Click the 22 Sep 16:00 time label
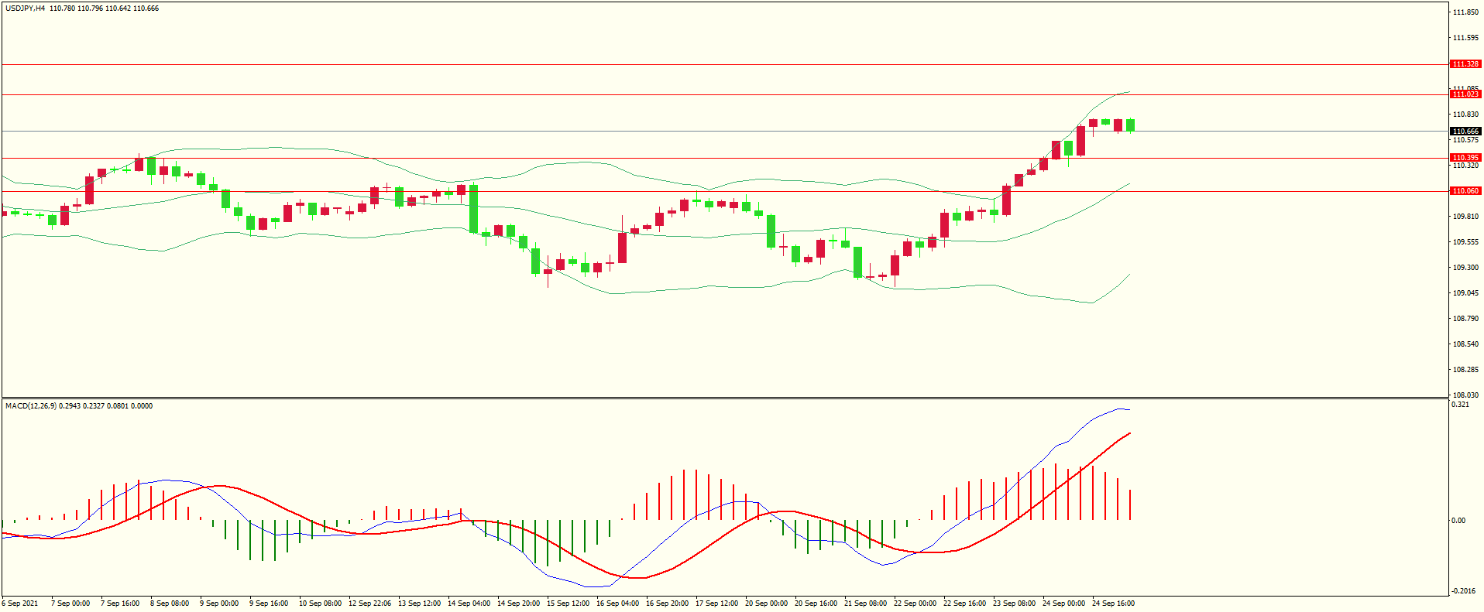This screenshot has height=612, width=1484. (x=964, y=603)
